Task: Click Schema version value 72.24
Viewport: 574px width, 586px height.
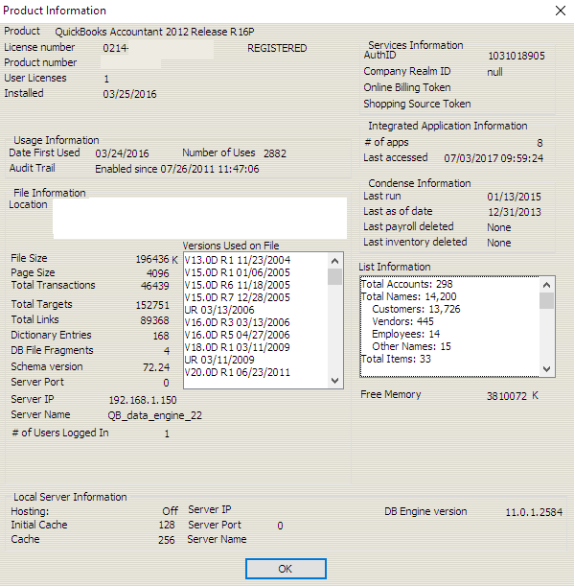Action: (x=156, y=367)
